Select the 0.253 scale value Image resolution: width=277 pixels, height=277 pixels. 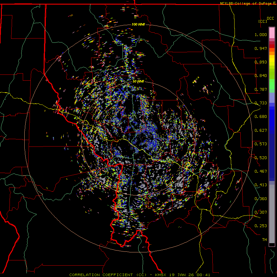pos(261,226)
